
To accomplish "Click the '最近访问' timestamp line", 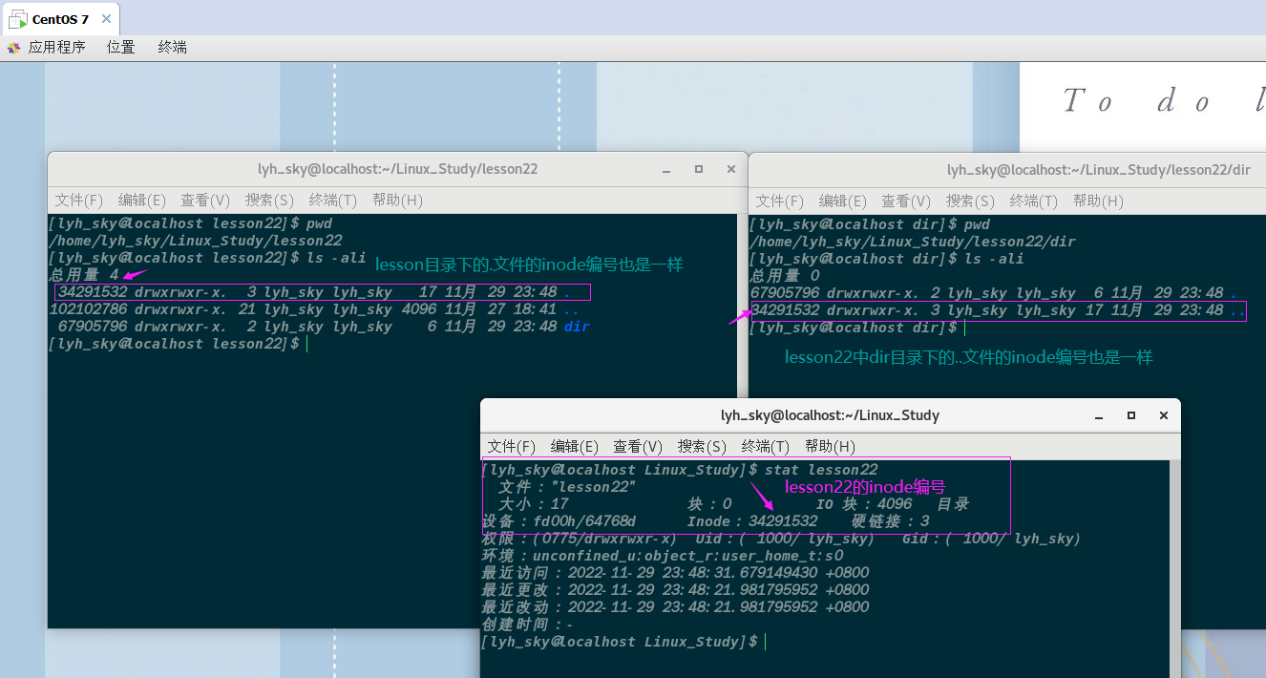I will point(676,573).
